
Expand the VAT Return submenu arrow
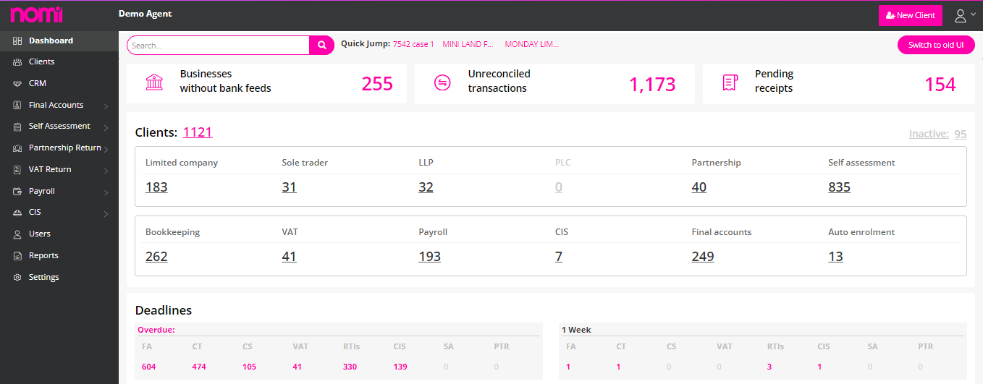106,171
